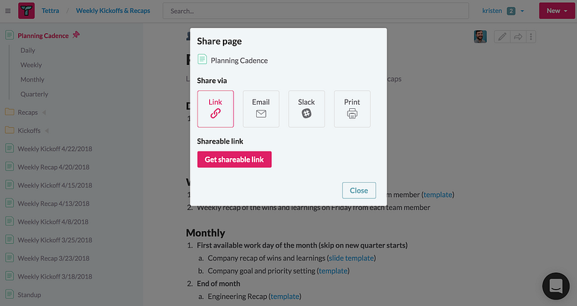This screenshot has width=577, height=306.
Task: Choose the Print share option
Action: [x=352, y=109]
